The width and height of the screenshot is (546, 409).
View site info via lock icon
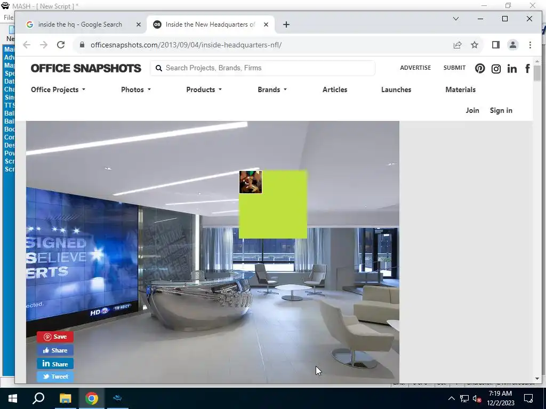click(x=82, y=45)
